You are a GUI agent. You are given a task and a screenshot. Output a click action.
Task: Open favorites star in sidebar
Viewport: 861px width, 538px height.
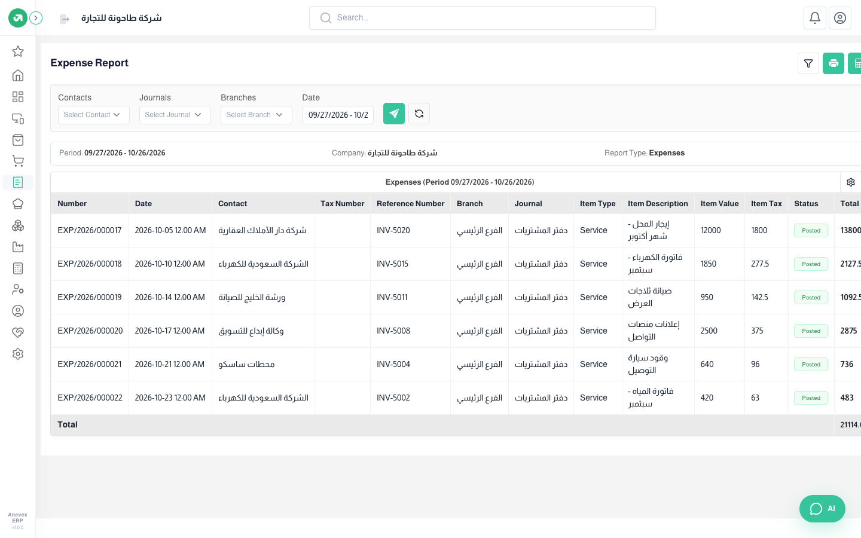[18, 51]
